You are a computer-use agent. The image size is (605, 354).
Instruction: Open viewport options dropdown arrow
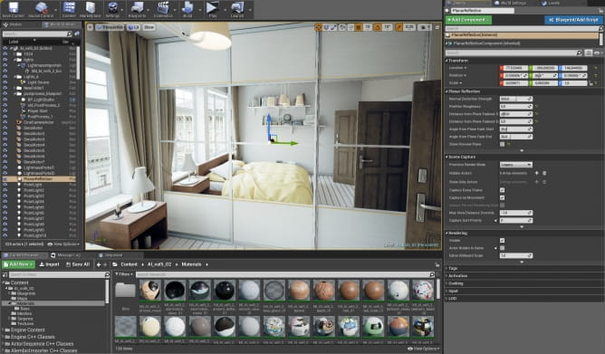pos(90,27)
